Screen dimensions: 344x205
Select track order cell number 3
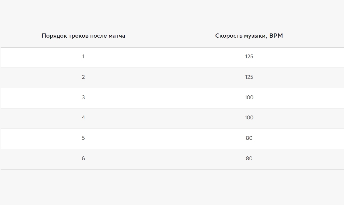pyautogui.click(x=83, y=97)
